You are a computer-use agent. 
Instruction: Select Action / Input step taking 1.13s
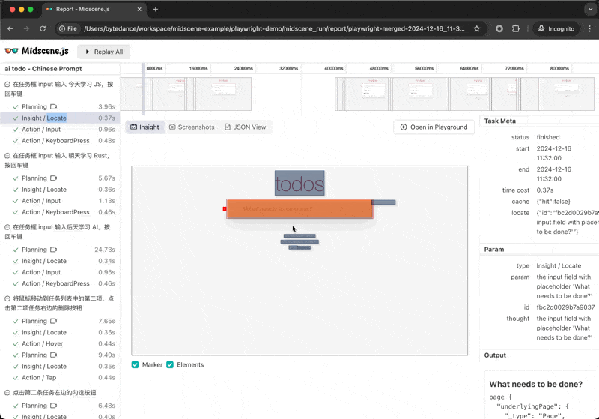coord(60,201)
